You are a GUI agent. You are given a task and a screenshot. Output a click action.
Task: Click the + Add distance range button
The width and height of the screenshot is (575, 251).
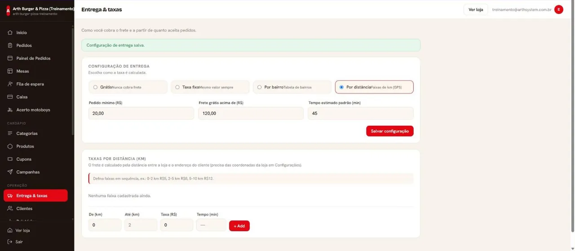tap(239, 226)
